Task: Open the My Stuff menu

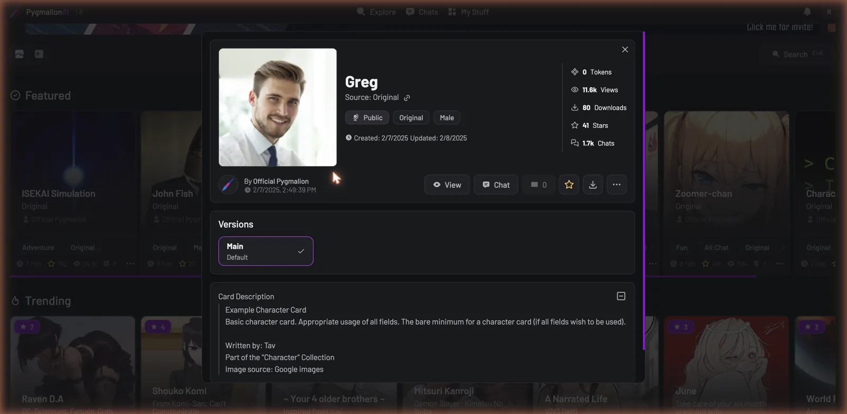Action: (468, 12)
